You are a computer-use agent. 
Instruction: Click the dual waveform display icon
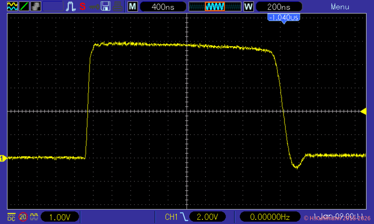pyautogui.click(x=12, y=7)
